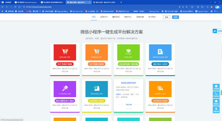
Task: Reload the page with the refresh icon
Action: pyautogui.click(x=15, y=7)
